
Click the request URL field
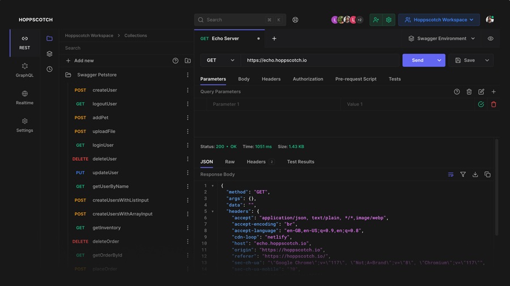point(320,60)
